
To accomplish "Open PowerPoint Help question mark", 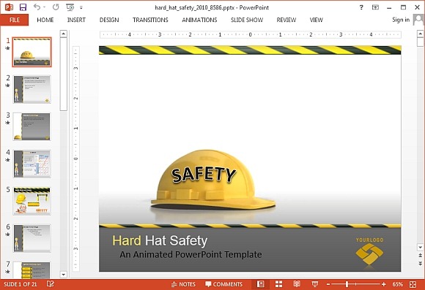I will (361, 7).
